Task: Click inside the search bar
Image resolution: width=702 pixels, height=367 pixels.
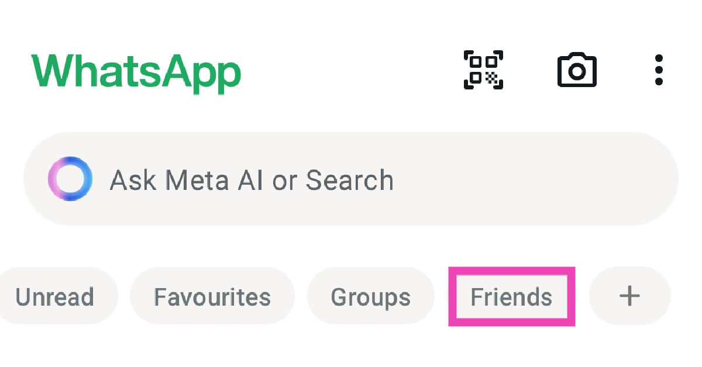Action: click(x=351, y=179)
